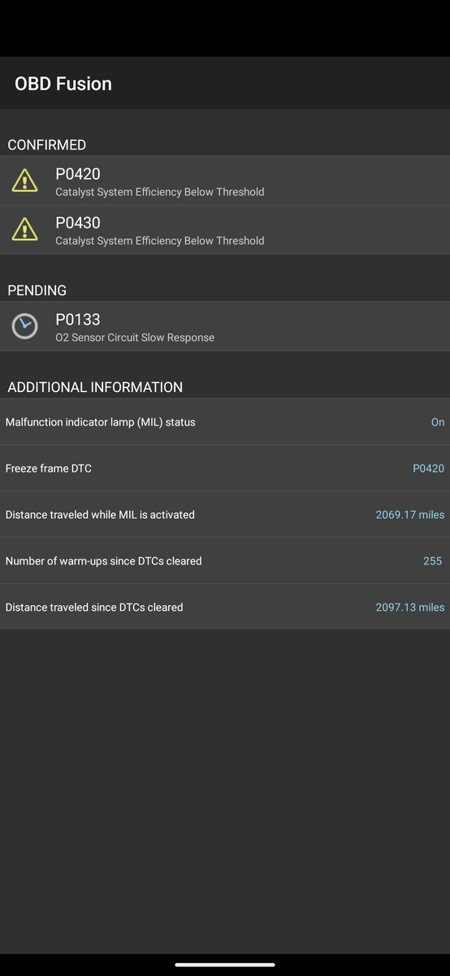Tap the warning icon beside P0420
The width and height of the screenshot is (450, 976).
[x=24, y=181]
